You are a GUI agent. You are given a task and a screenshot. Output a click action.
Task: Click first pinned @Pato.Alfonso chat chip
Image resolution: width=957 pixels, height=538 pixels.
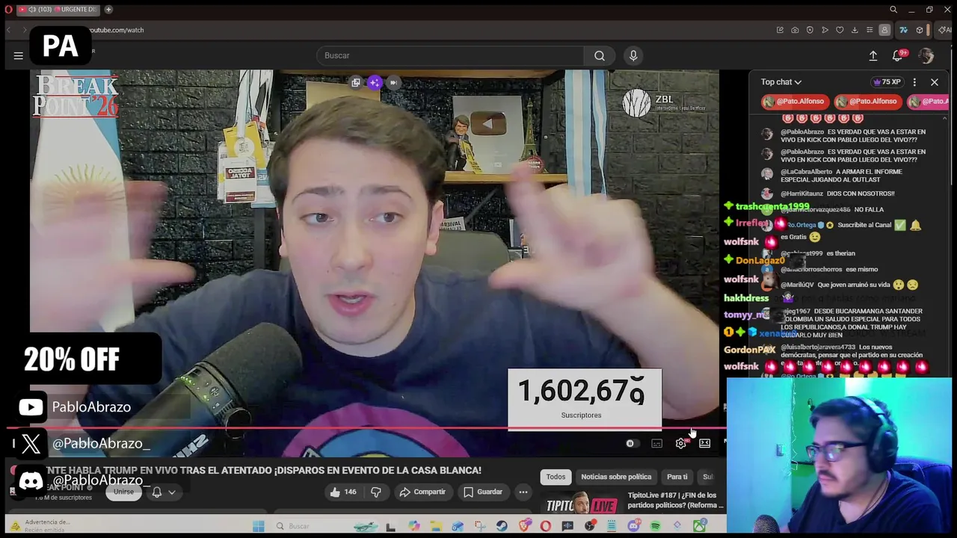(794, 101)
